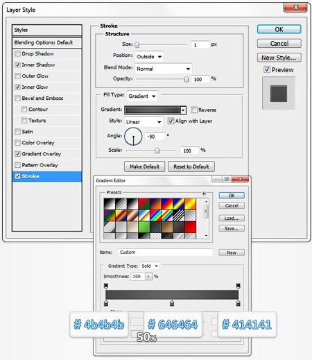The height and width of the screenshot is (360, 312).
Task: Open the presets flyout menu arrow
Action: tap(204, 194)
